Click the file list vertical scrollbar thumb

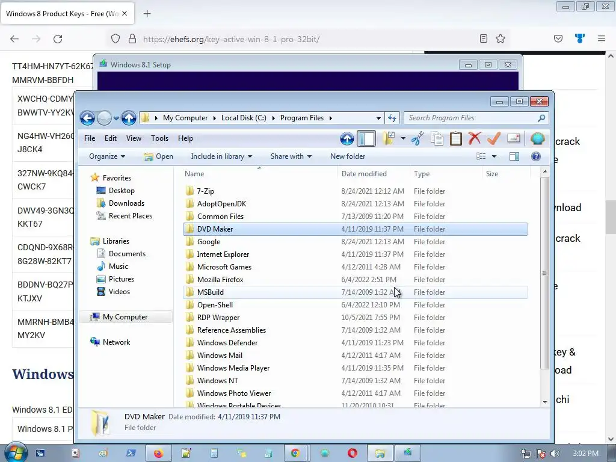544,273
